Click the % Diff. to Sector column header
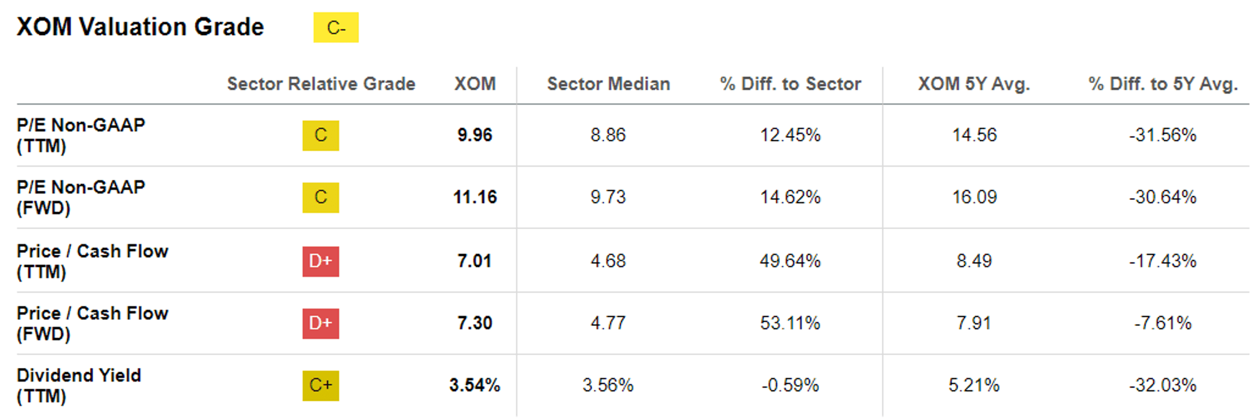 click(791, 84)
